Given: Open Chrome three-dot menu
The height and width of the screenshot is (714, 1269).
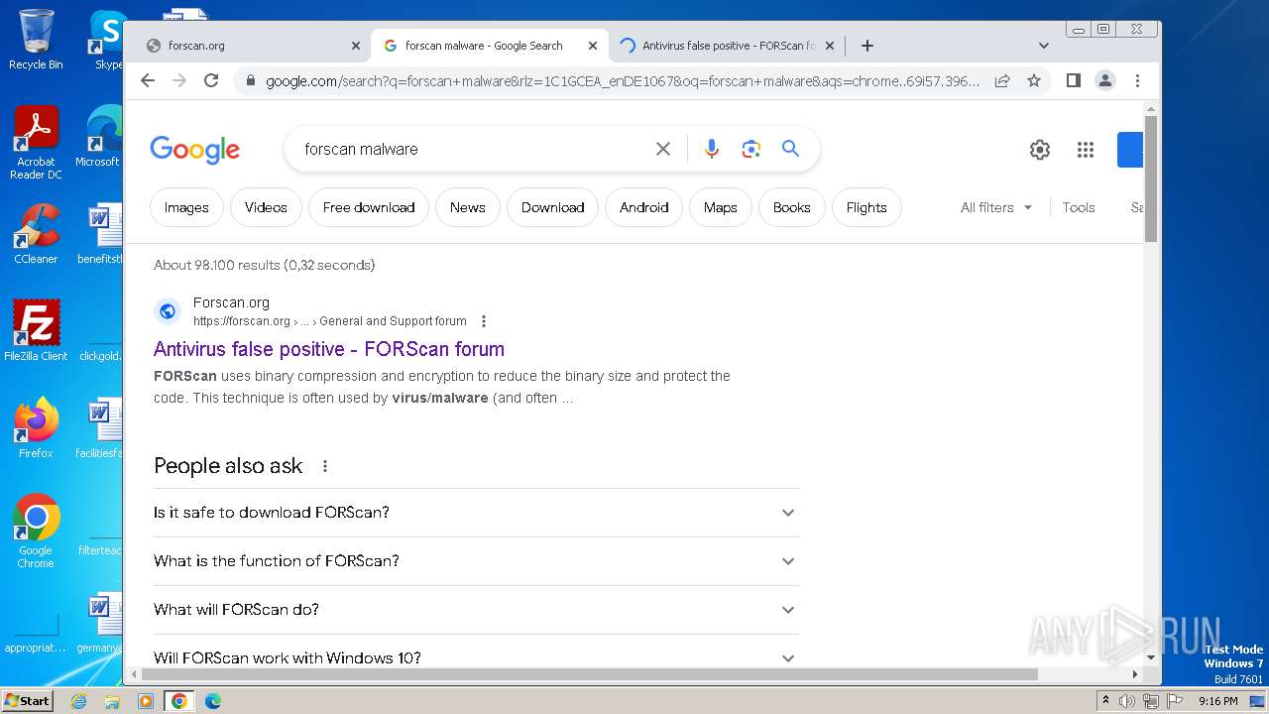Looking at the screenshot, I should [x=1137, y=80].
